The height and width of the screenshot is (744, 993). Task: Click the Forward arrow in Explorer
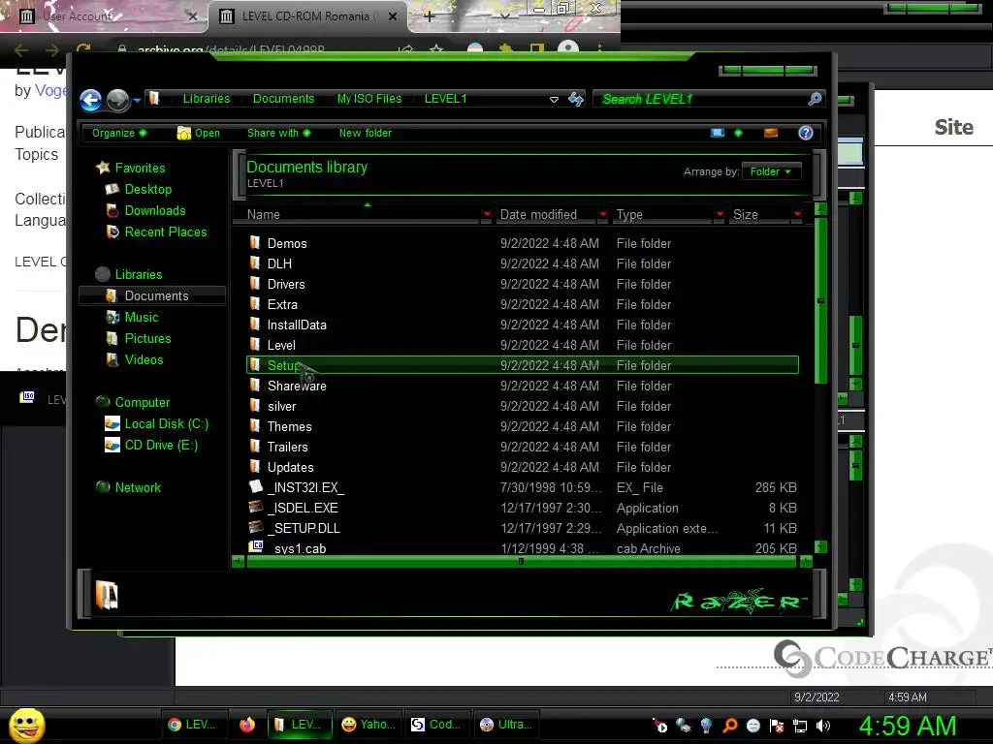[117, 100]
